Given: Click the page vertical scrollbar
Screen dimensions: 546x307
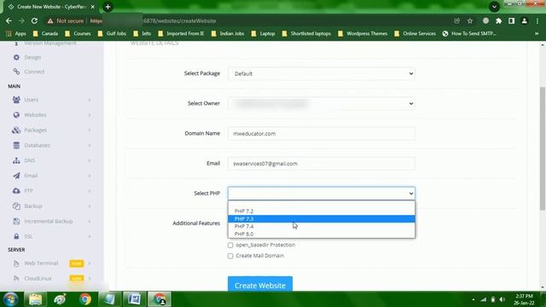Looking at the screenshot, I should click(543, 148).
